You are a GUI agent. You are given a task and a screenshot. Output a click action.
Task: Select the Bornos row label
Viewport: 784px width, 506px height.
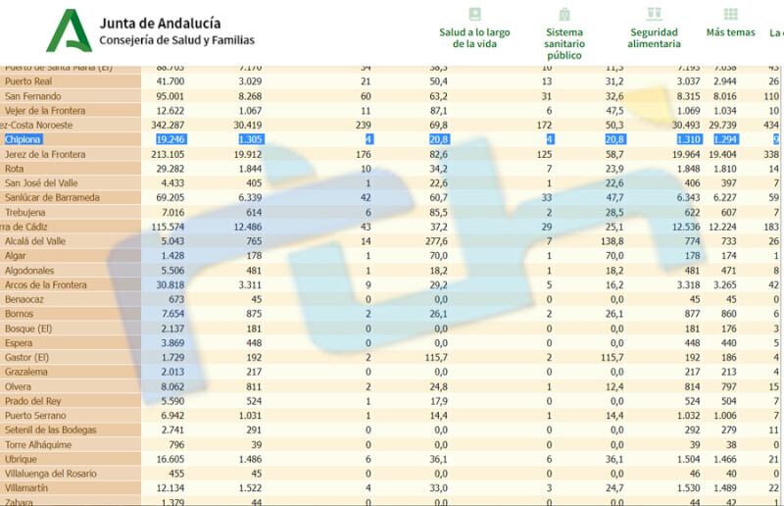click(x=19, y=314)
